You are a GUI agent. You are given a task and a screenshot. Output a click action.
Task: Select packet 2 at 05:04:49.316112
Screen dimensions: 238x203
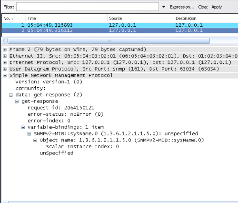pos(120,30)
